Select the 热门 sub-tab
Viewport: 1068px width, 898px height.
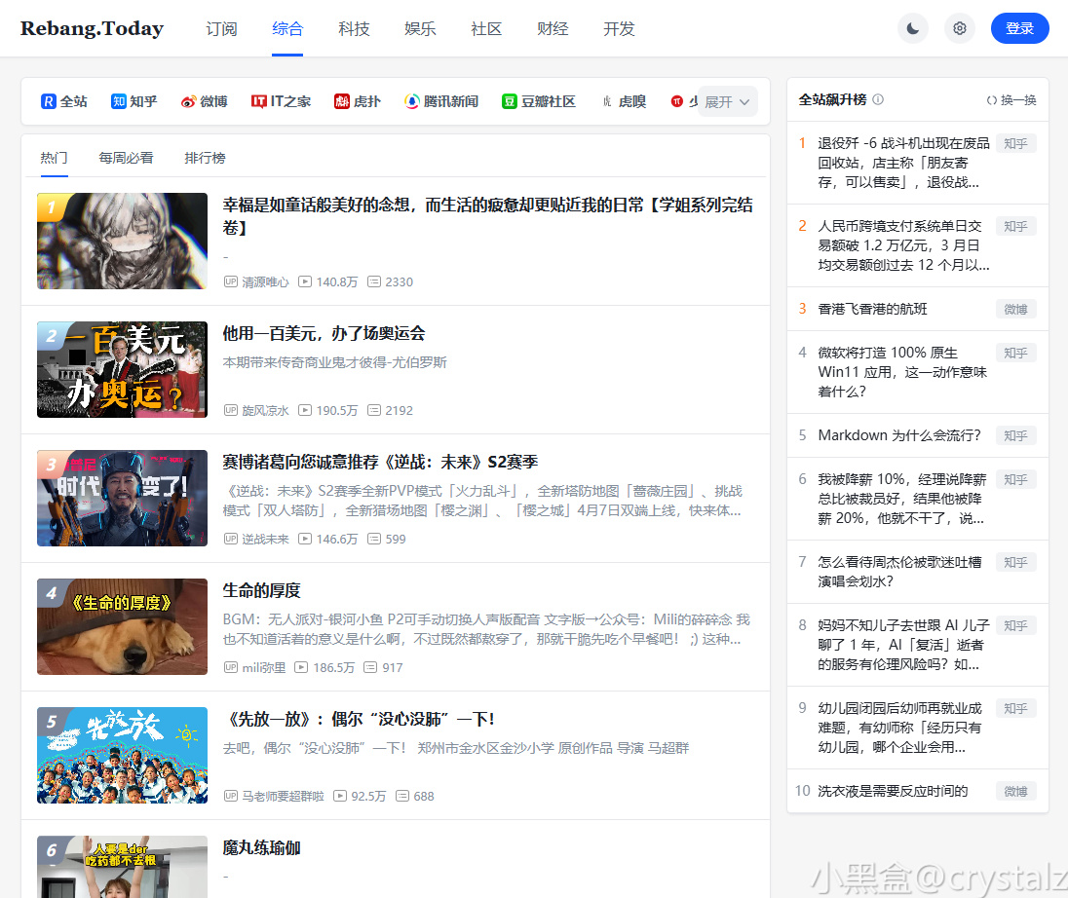point(54,158)
